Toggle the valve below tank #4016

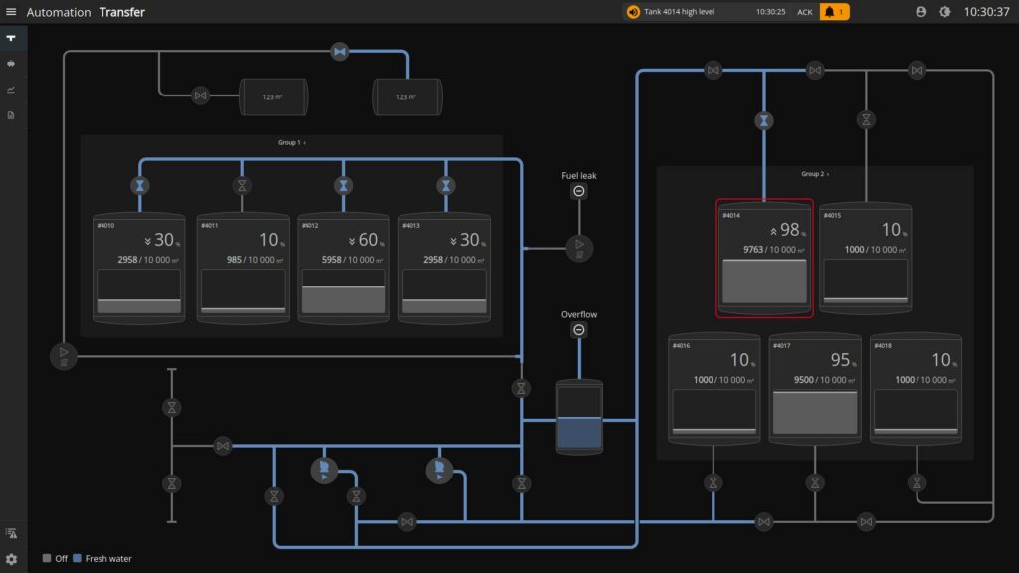coord(713,482)
